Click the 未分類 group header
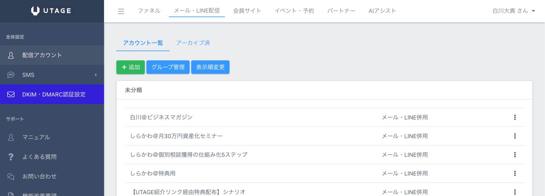The image size is (545, 196). click(133, 90)
